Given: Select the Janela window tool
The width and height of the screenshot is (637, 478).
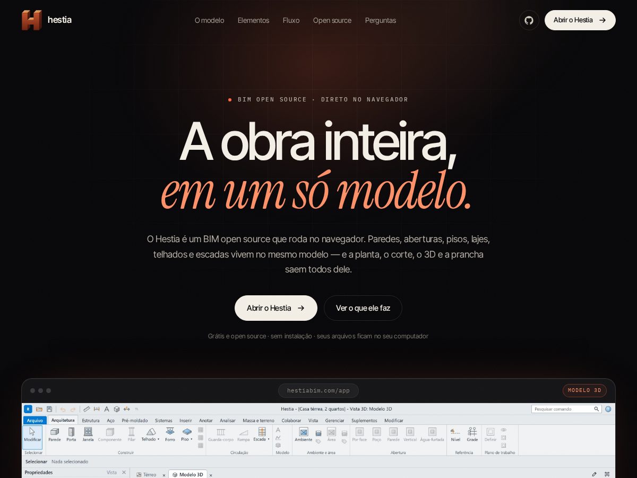Looking at the screenshot, I should pyautogui.click(x=88, y=435).
